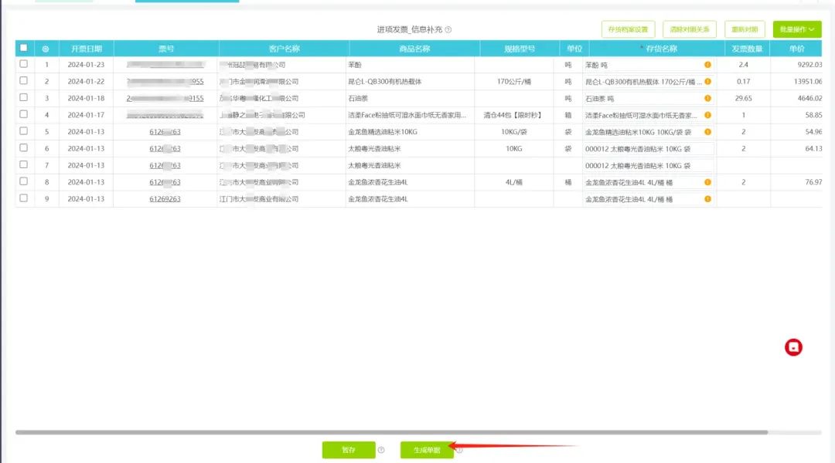Click the 清除对照关系 button

click(x=689, y=30)
